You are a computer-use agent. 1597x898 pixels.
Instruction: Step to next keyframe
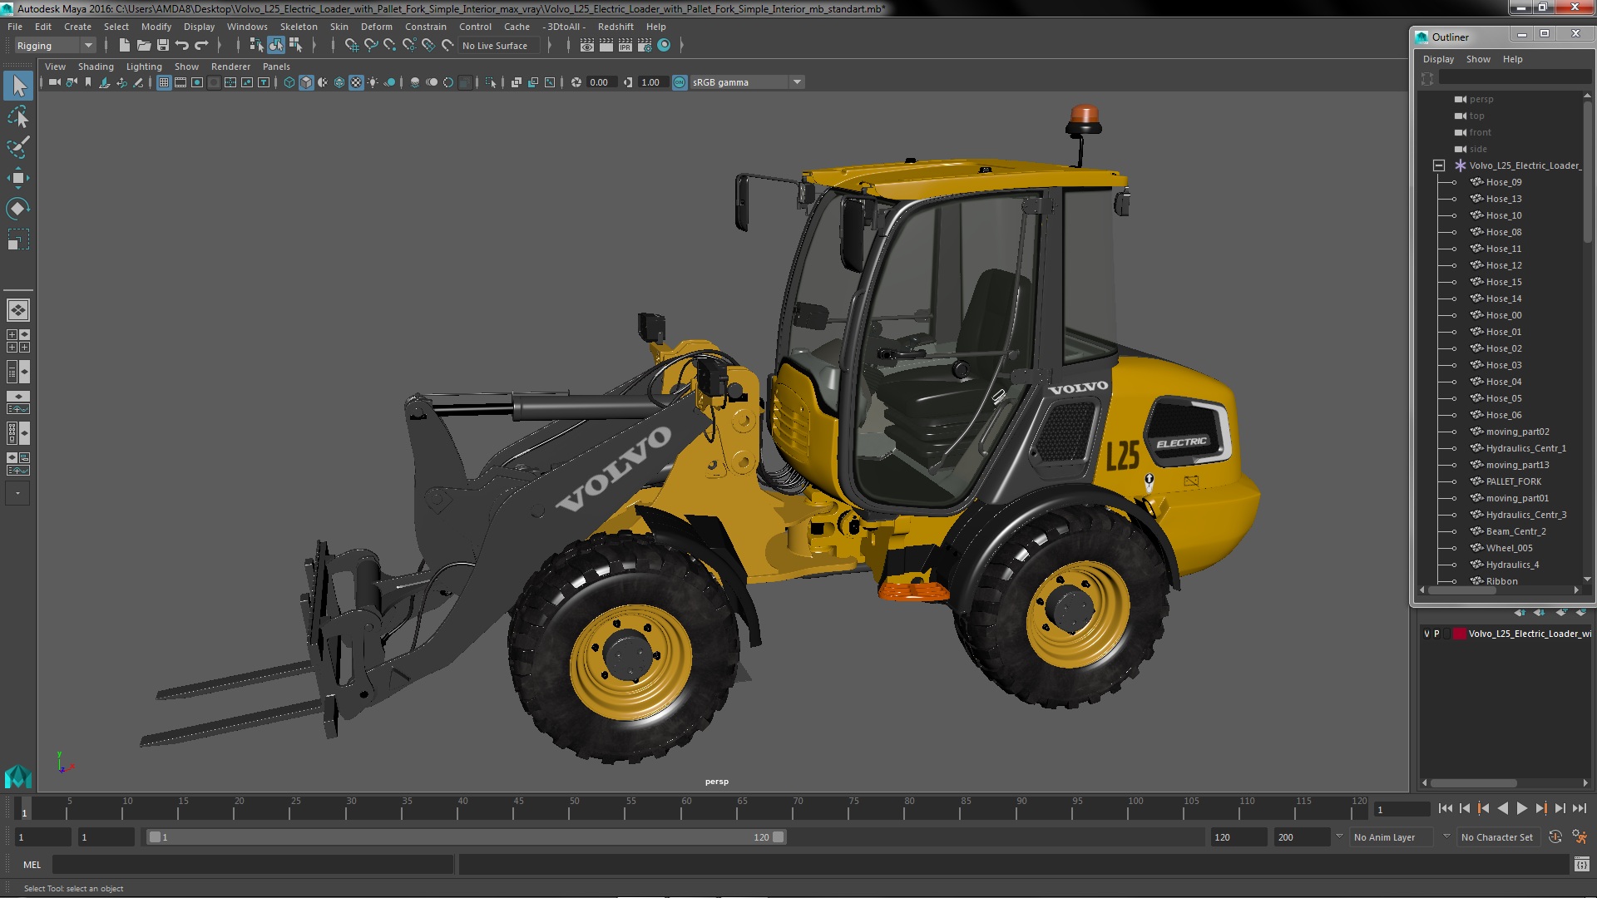click(x=1540, y=808)
